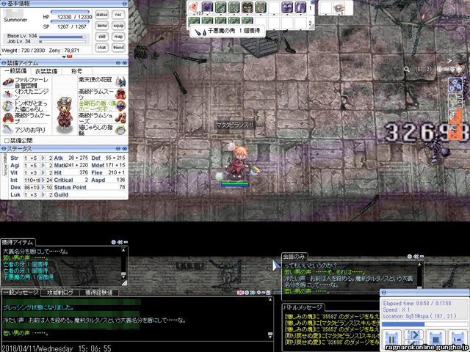Use first hotbar slot with count 127
Viewport: 470px width, 352px height.
click(x=194, y=7)
